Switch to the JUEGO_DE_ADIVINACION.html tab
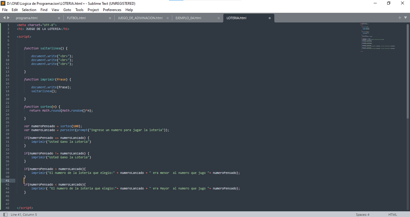 click(x=140, y=18)
